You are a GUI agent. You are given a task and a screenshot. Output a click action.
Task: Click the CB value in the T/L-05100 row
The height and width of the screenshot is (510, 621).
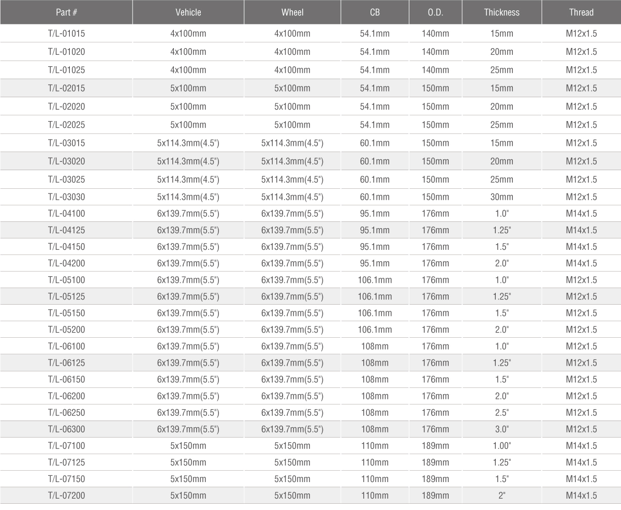(375, 280)
